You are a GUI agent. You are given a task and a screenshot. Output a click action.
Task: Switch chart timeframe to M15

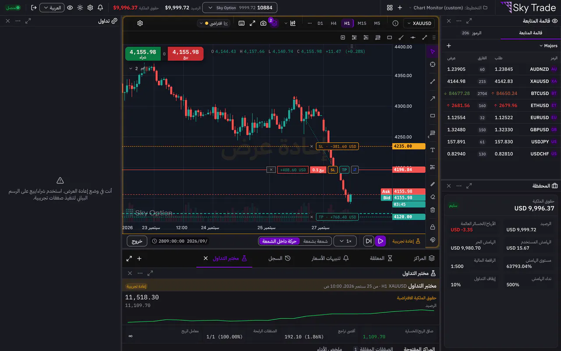click(362, 23)
